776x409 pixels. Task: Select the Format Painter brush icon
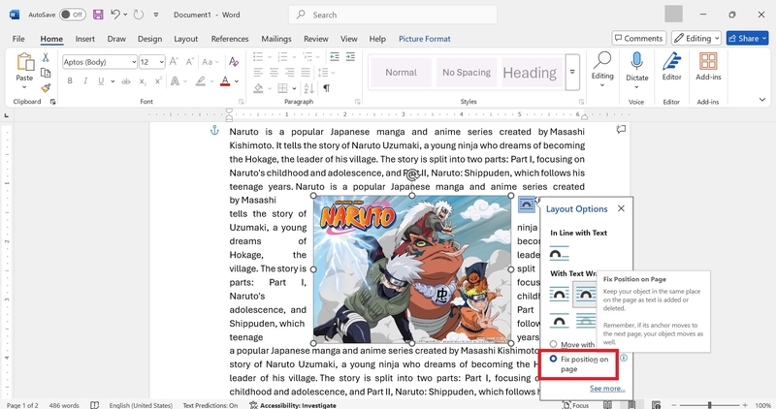pyautogui.click(x=46, y=88)
